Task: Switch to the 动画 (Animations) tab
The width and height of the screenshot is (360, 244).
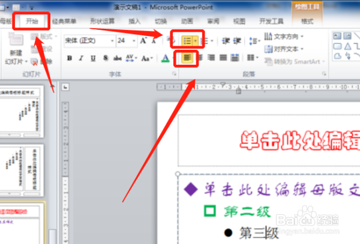Action: point(187,22)
